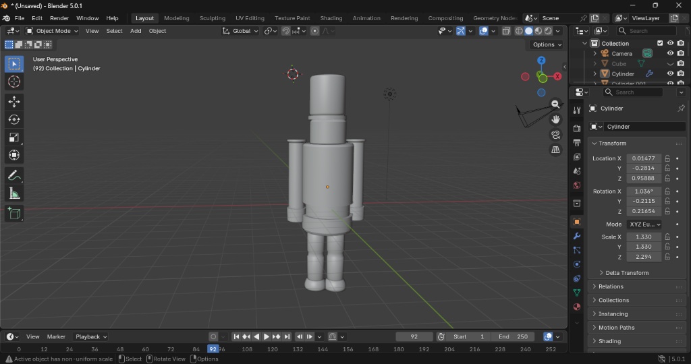Lock the Location X value

tap(667, 158)
